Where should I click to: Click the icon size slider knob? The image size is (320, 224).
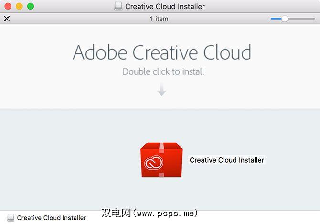tap(284, 19)
